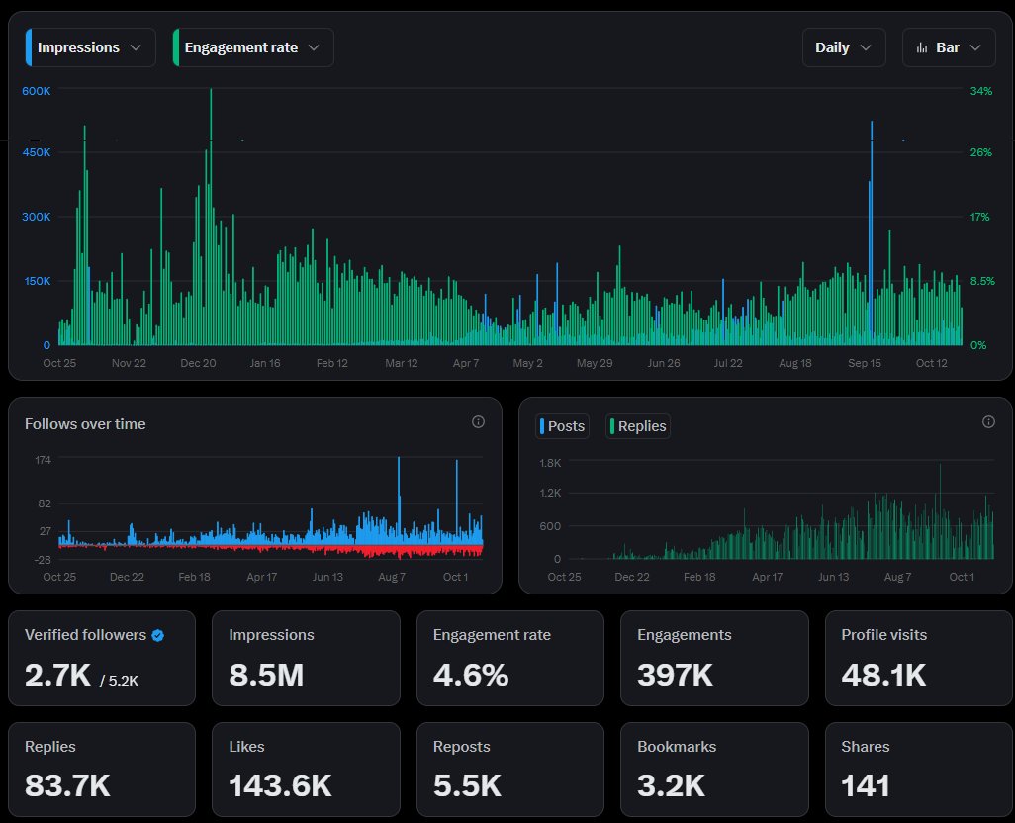Click the '/ 5.2K' total followers value

click(x=119, y=681)
